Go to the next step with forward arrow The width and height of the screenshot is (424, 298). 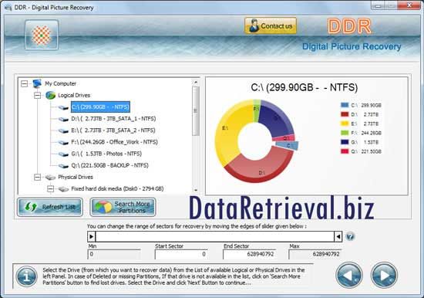click(384, 276)
